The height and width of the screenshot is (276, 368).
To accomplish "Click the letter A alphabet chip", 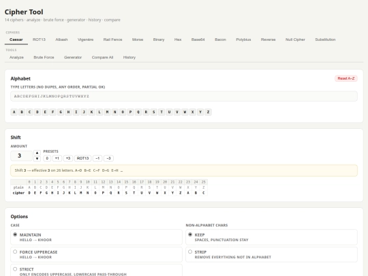I will pos(14,112).
